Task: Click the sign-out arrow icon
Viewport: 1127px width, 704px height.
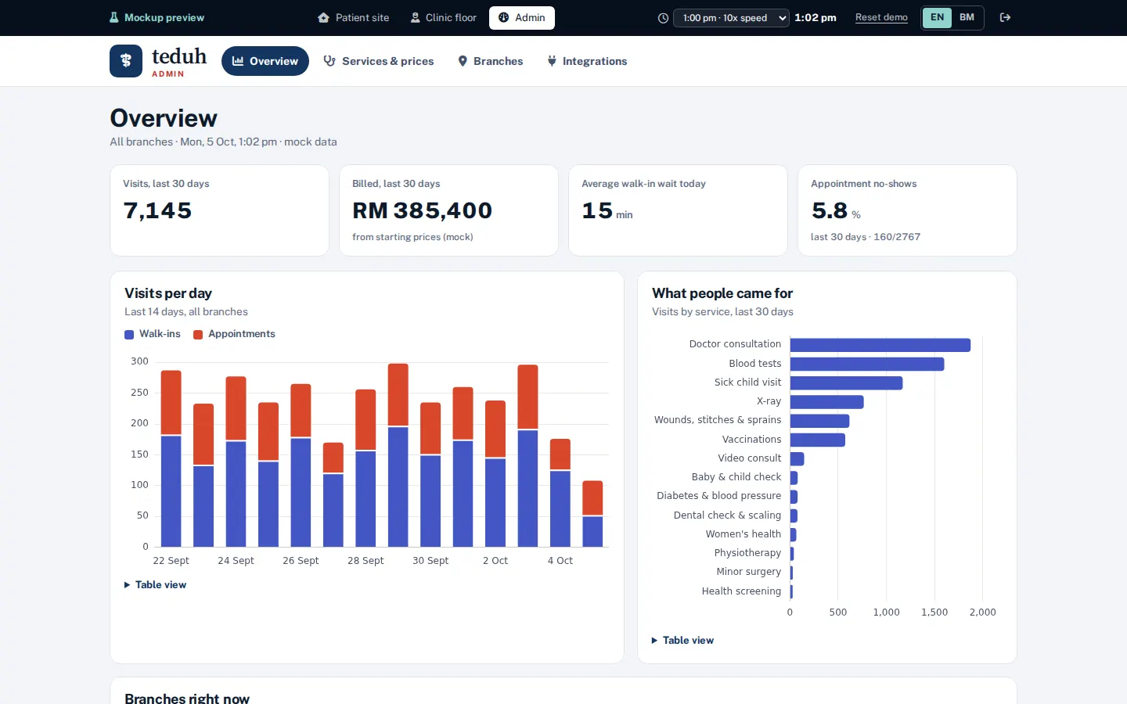Action: (x=1006, y=17)
